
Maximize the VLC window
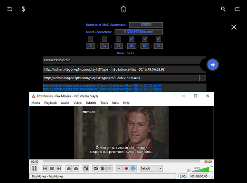click(195, 96)
